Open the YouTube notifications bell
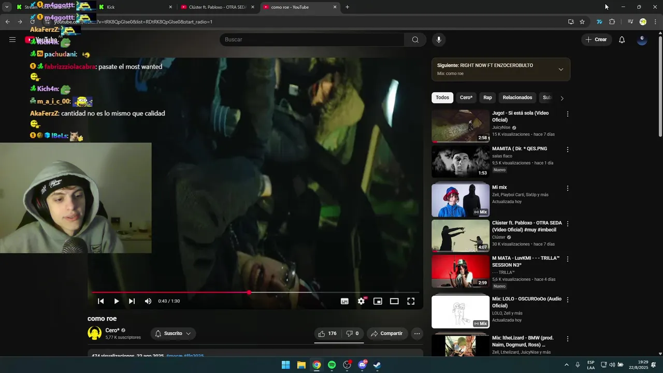 tap(622, 39)
